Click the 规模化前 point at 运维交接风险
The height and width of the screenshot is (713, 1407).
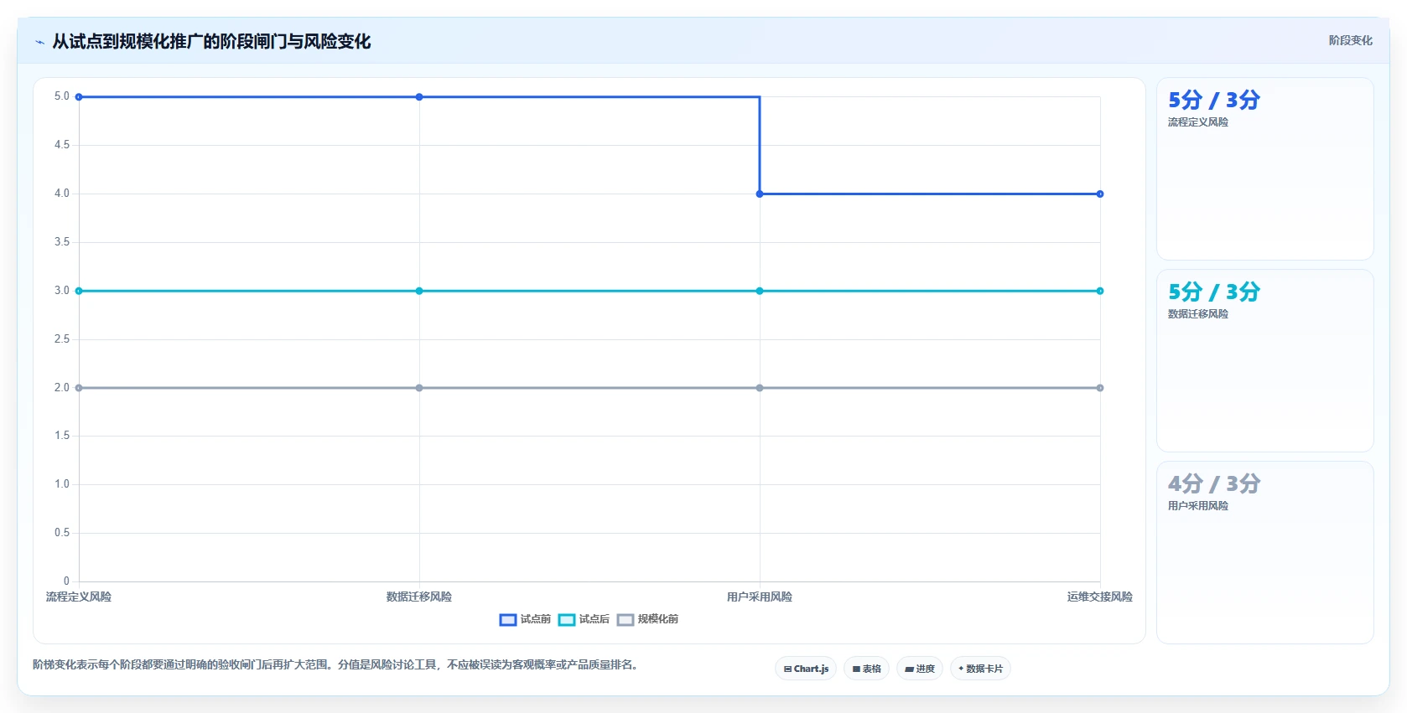click(1100, 388)
